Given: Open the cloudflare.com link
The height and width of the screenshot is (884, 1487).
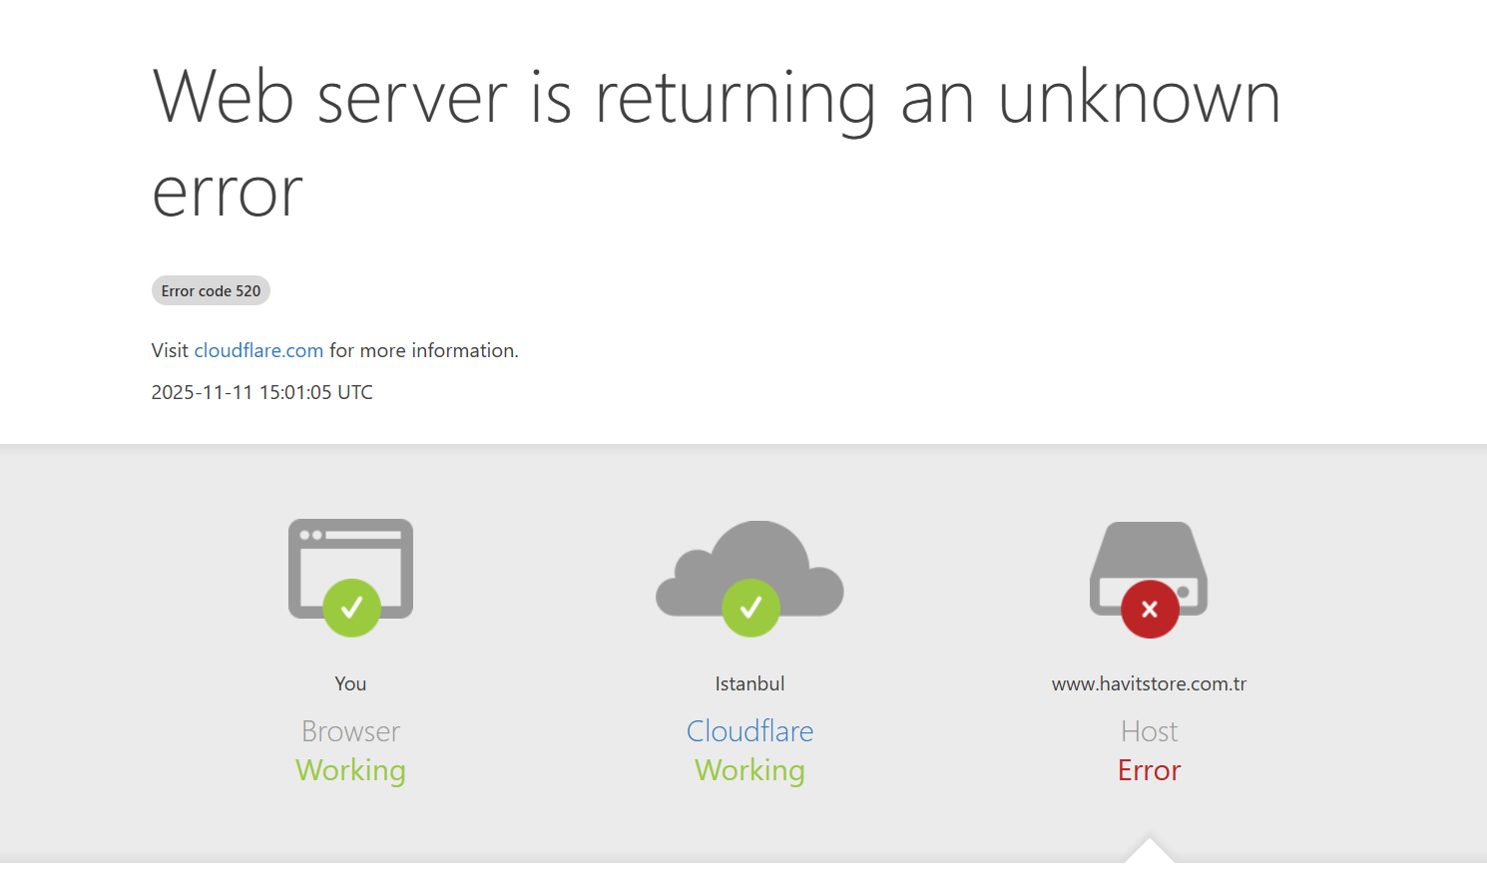Looking at the screenshot, I should click(x=258, y=350).
